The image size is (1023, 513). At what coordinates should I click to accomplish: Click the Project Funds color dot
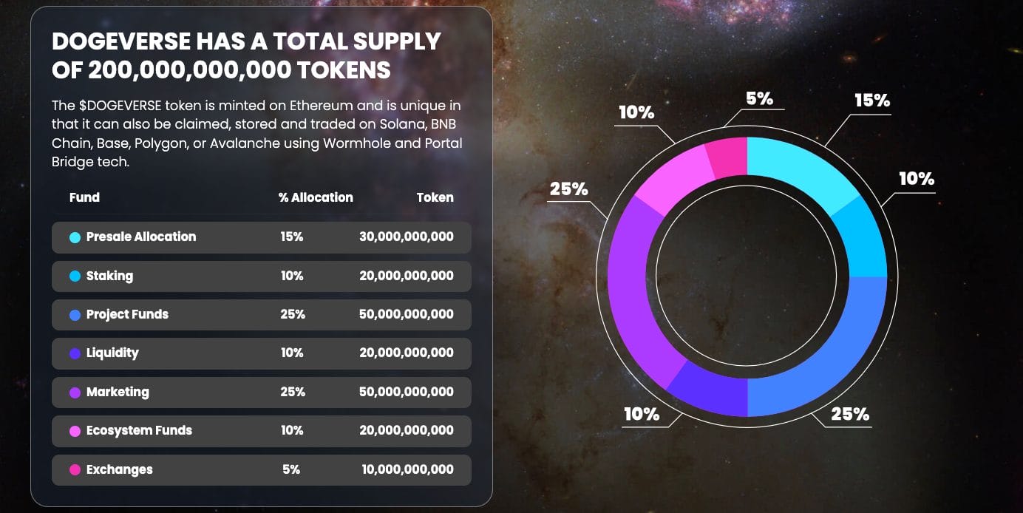(x=75, y=315)
